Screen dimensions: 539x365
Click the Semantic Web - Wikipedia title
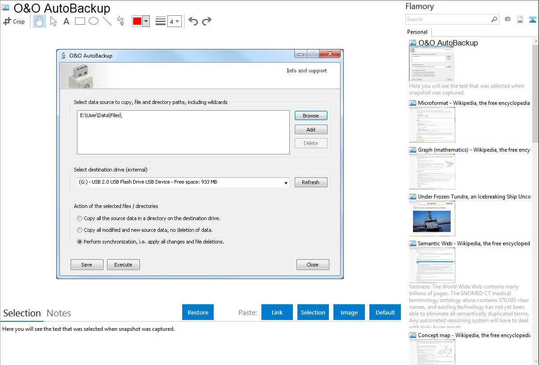[x=474, y=243]
